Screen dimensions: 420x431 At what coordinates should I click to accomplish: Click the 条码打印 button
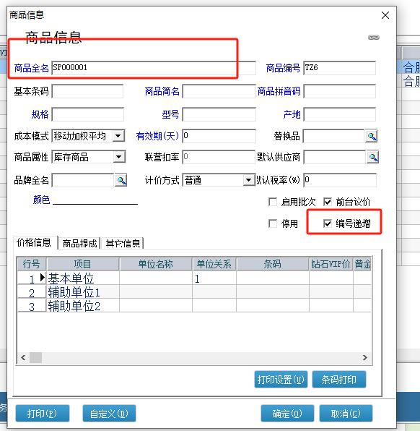tap(338, 380)
